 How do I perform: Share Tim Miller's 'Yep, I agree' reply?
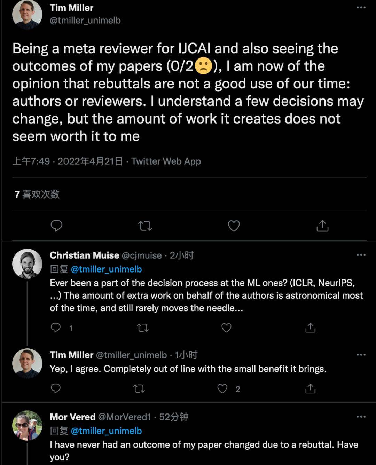pos(310,388)
